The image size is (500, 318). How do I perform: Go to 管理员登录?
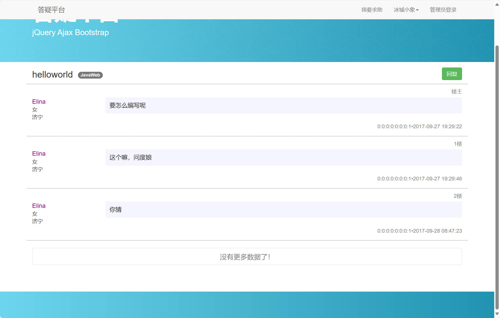(x=443, y=10)
